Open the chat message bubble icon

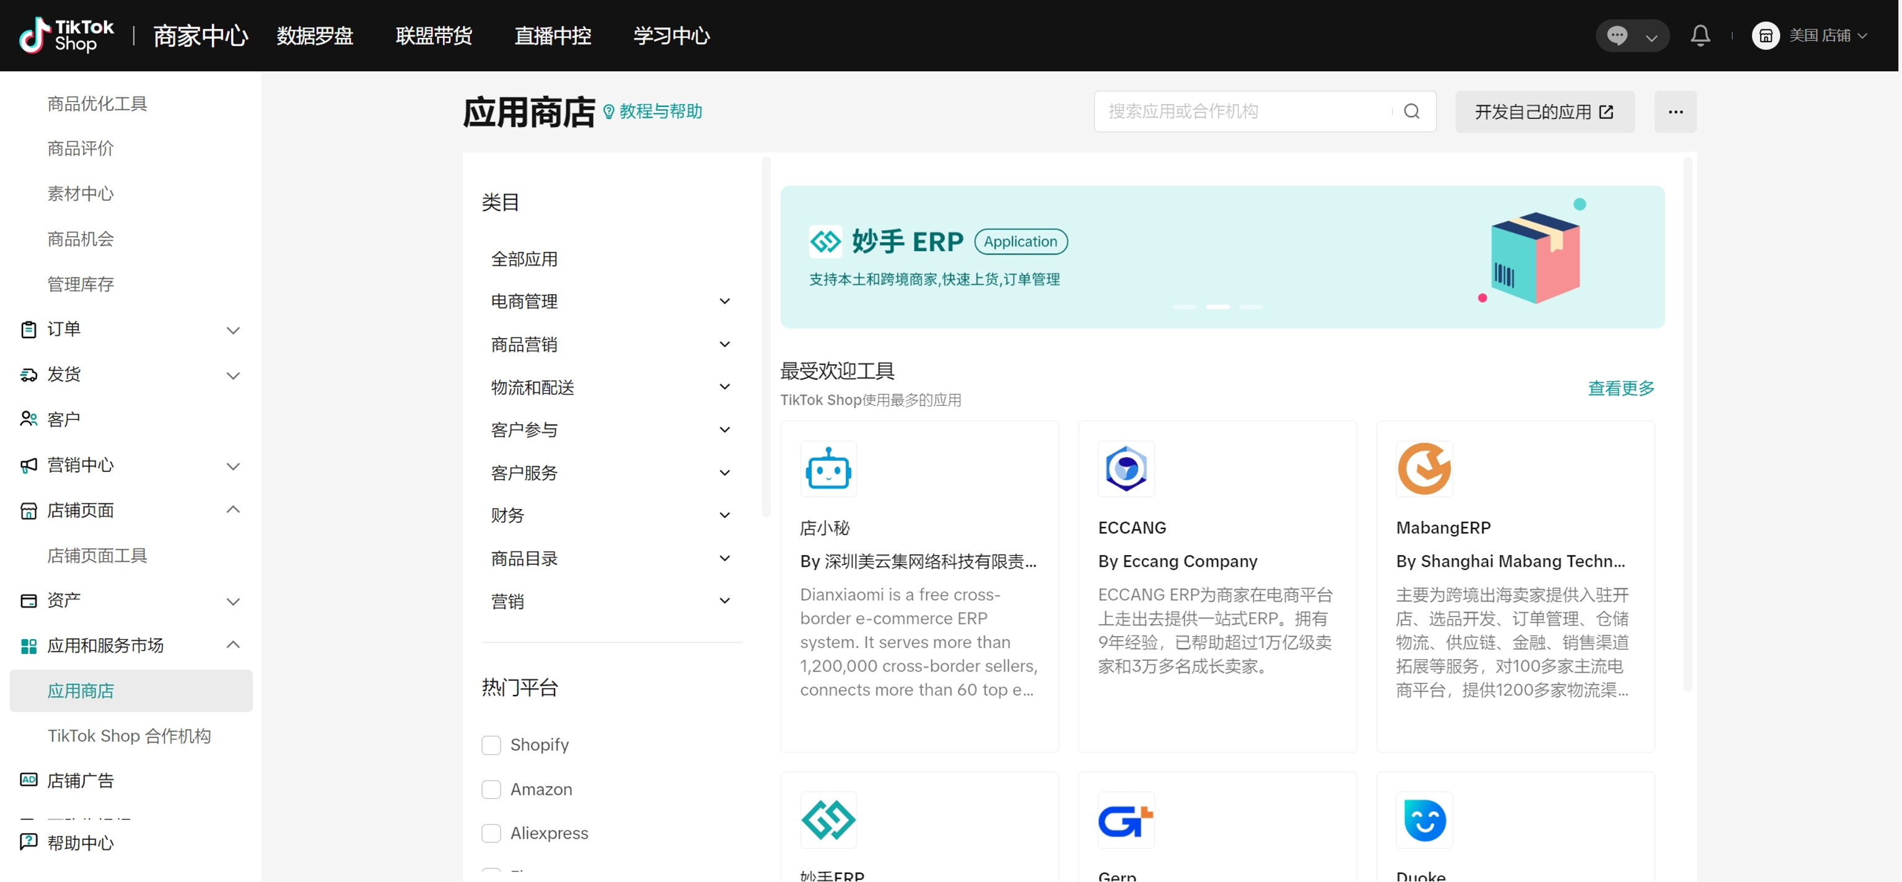(x=1617, y=35)
